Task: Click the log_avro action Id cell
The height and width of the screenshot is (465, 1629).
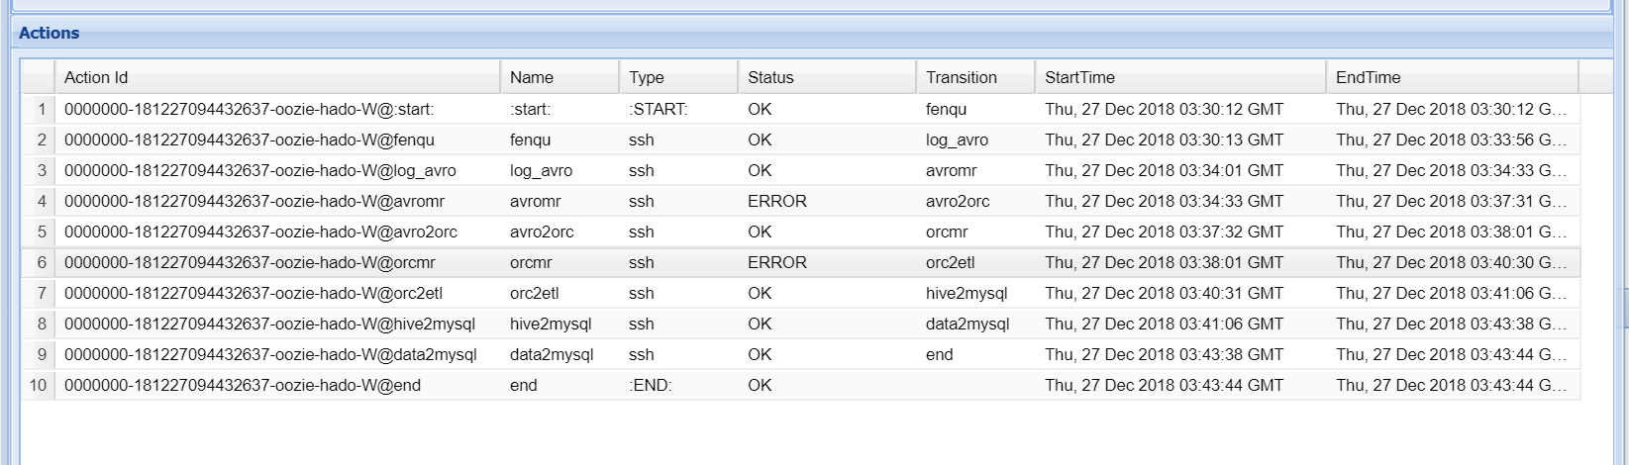Action: click(259, 170)
